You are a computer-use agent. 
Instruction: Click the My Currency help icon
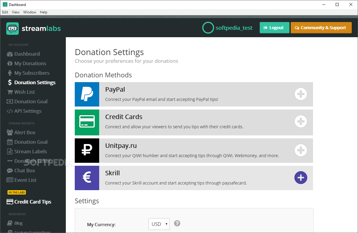177,223
